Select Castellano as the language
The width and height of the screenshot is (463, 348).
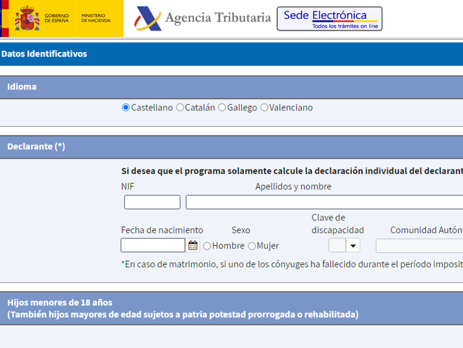(x=126, y=107)
